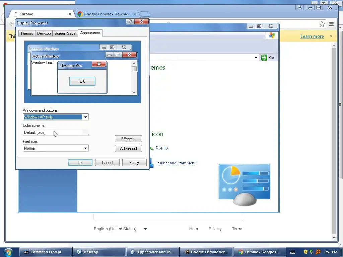This screenshot has width=343, height=257.
Task: Select the Appearance tab
Action: pos(90,33)
